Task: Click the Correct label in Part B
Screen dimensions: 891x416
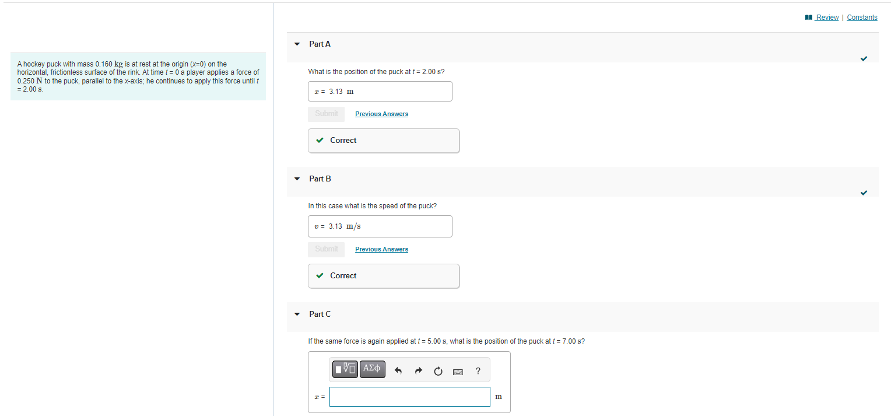Action: 343,275
